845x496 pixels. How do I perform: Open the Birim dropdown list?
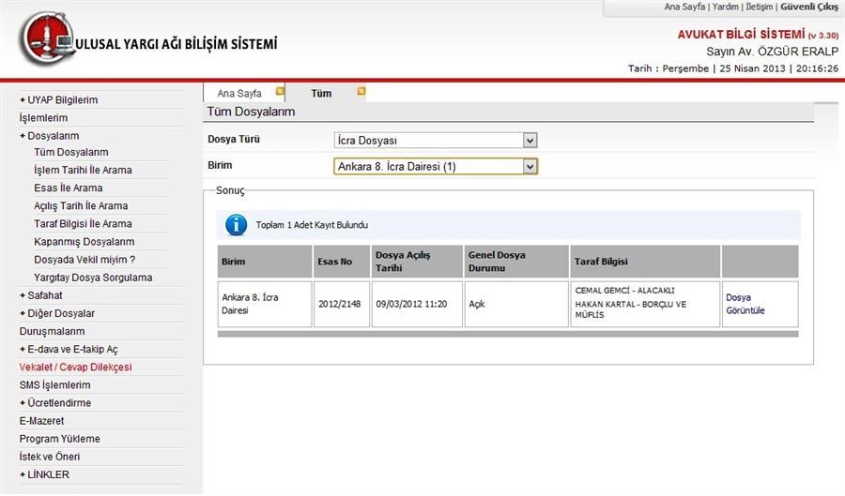tap(530, 166)
